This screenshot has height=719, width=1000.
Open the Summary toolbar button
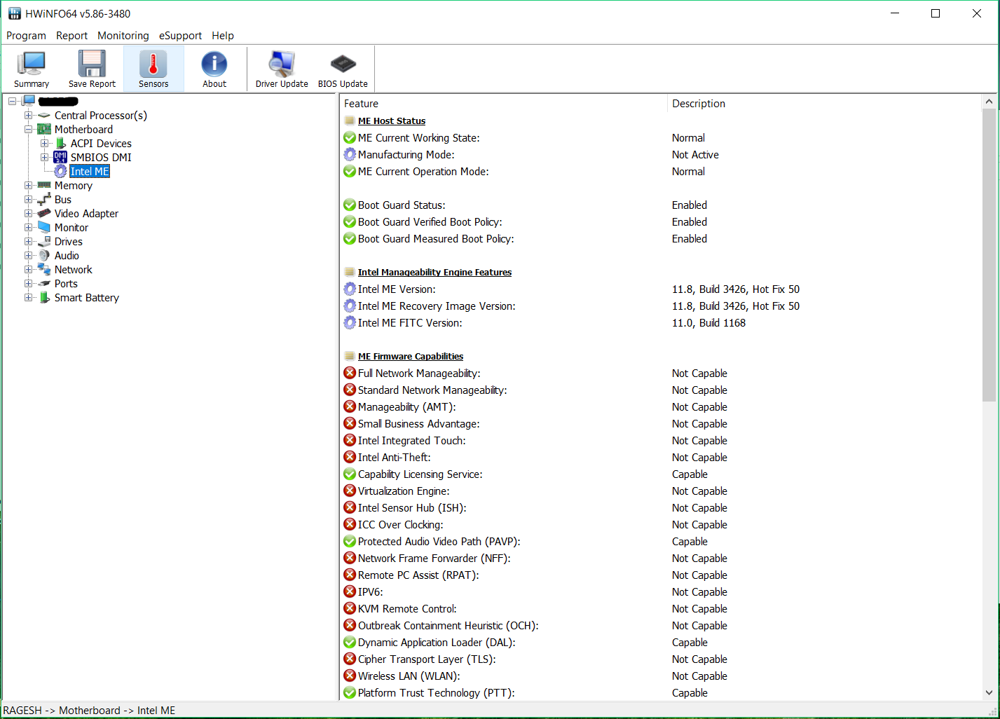click(32, 69)
